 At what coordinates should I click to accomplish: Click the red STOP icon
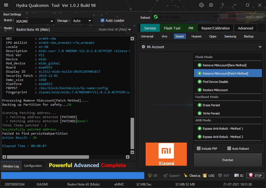(x=251, y=175)
